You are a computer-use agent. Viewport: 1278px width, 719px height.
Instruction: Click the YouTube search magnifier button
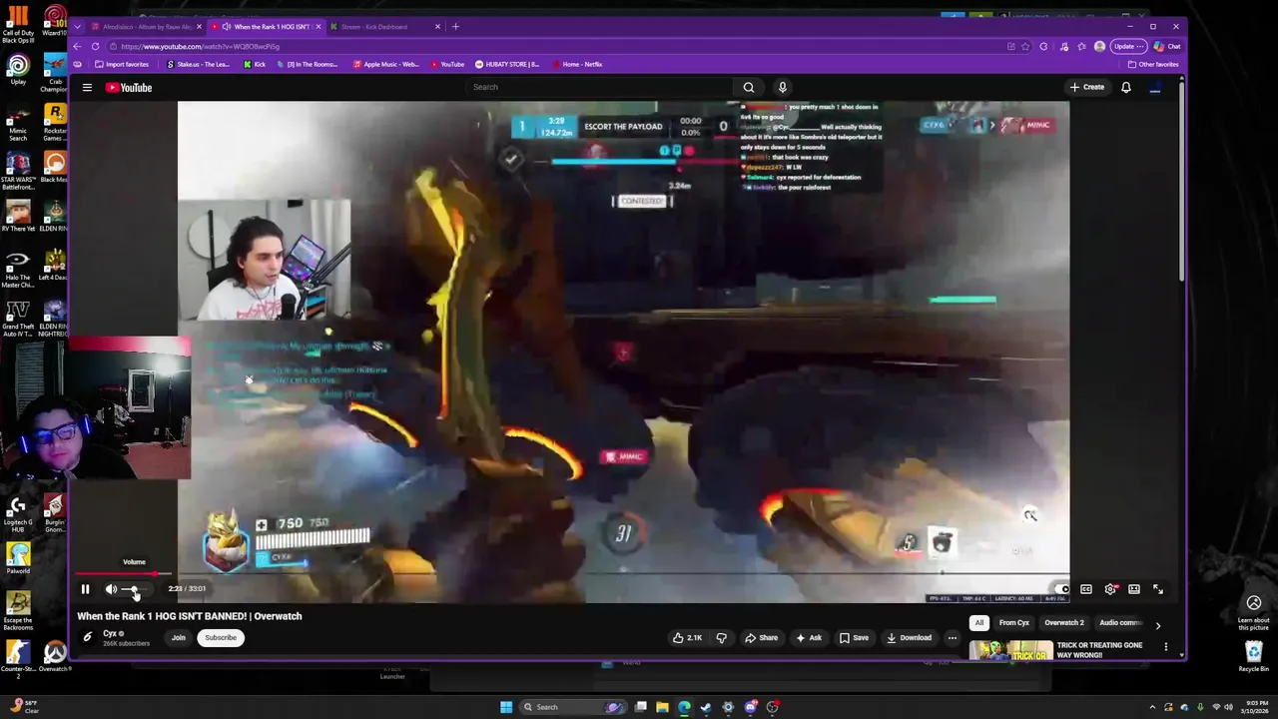tap(749, 87)
